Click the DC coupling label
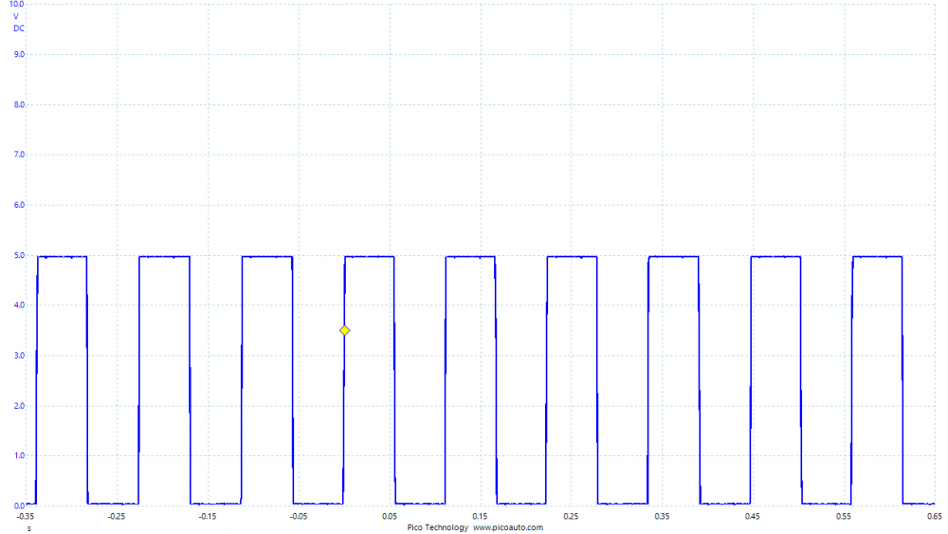 pos(19,28)
